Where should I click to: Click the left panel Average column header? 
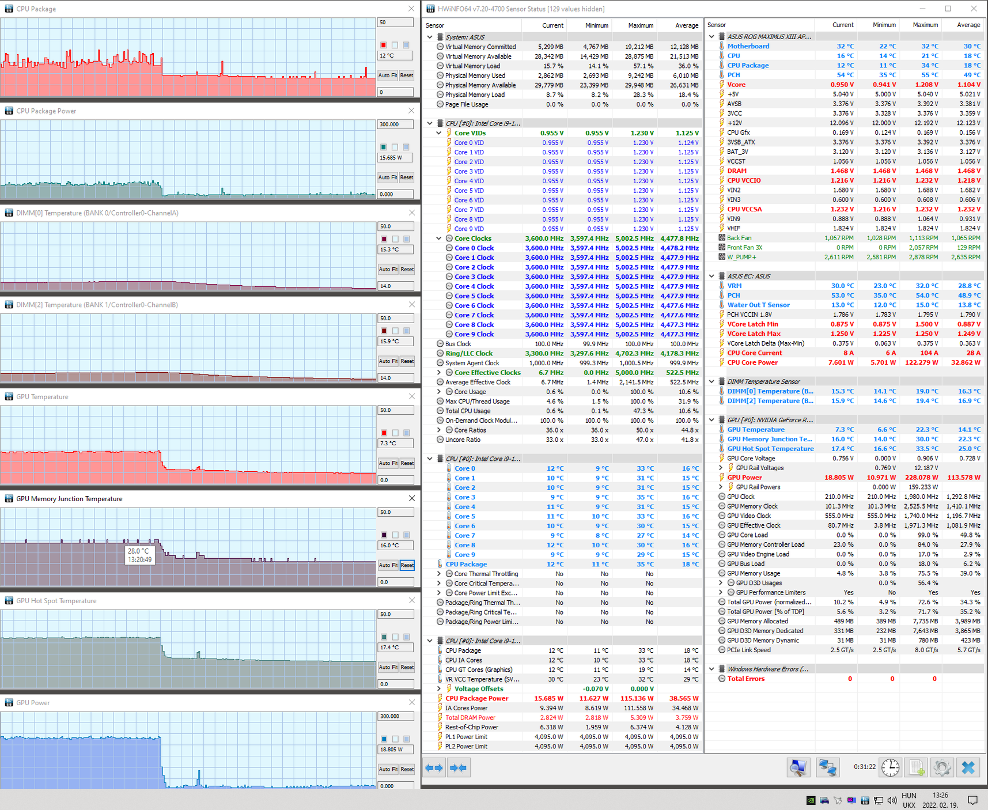point(679,25)
